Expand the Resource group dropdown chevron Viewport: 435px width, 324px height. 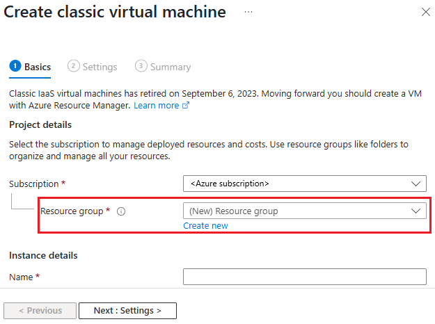[416, 211]
